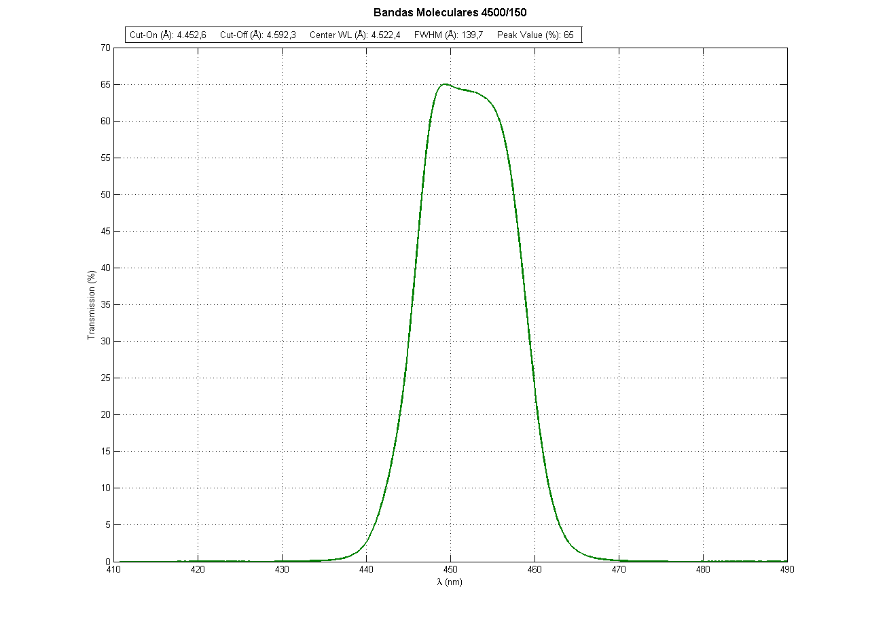The width and height of the screenshot is (870, 631).
Task: Click the peak of the green transmission curve
Action: point(445,84)
